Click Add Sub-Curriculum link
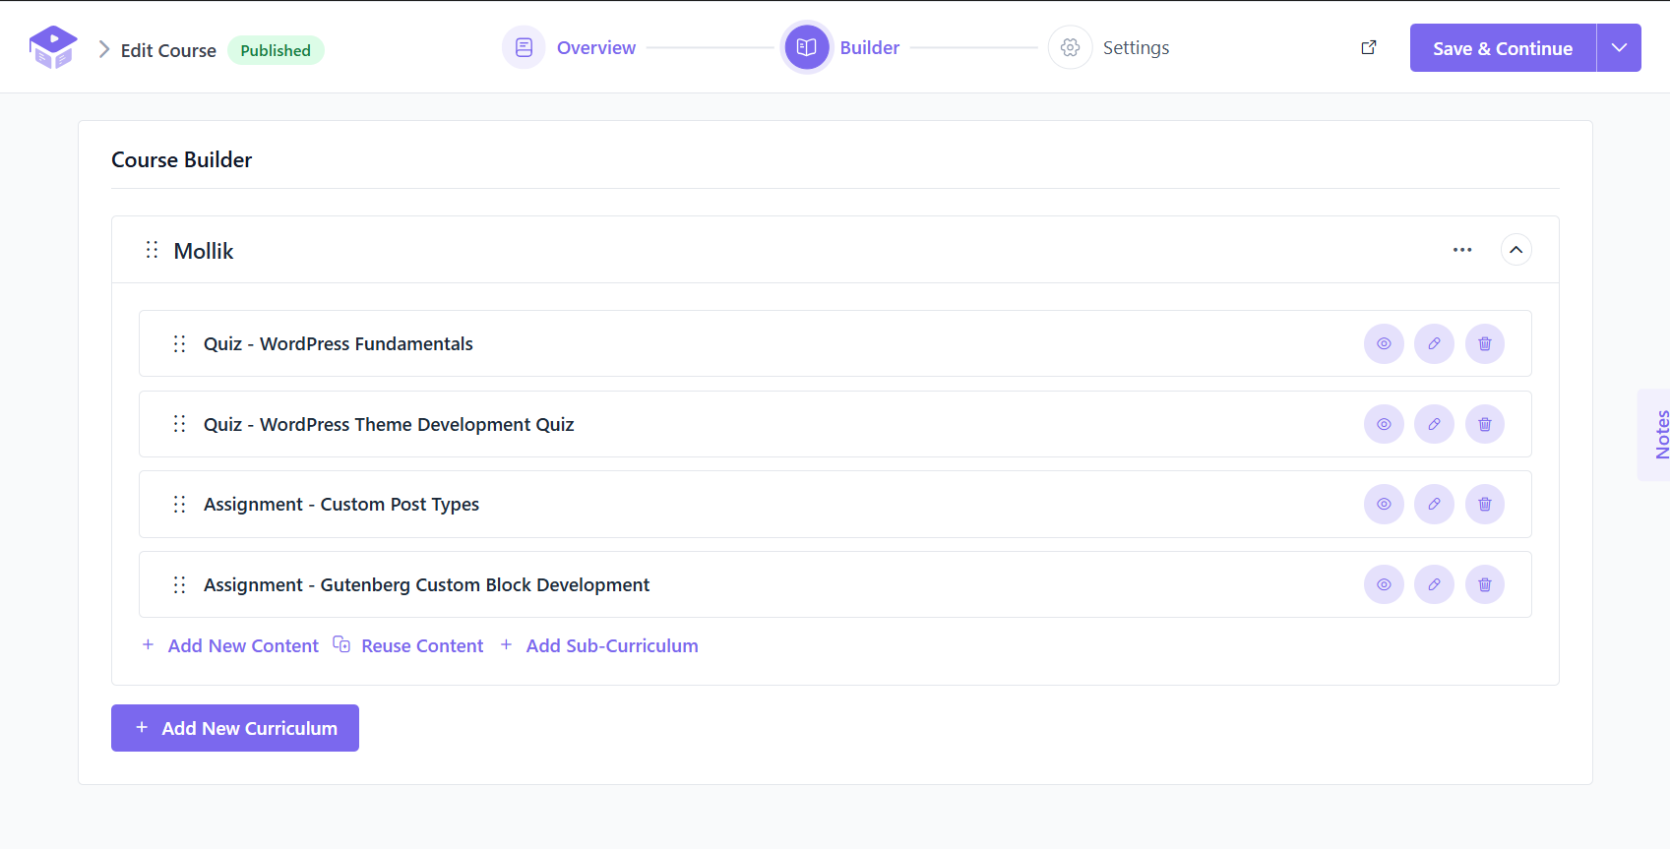The height and width of the screenshot is (849, 1670). (599, 645)
